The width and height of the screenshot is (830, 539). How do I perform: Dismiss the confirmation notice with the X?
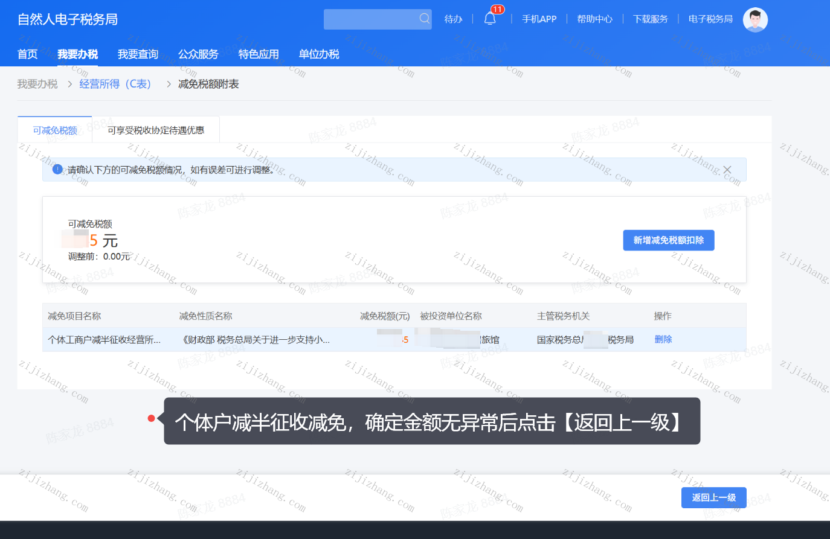pyautogui.click(x=727, y=170)
